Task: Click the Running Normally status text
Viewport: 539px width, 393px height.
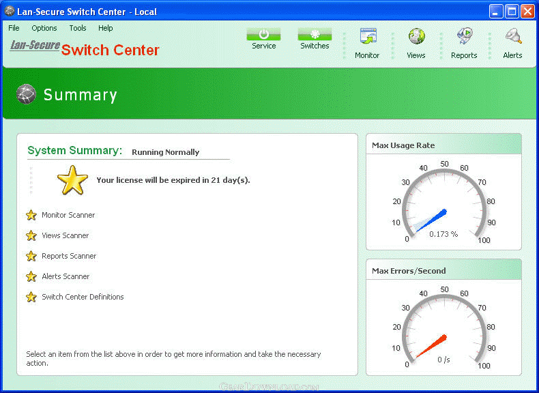Action: 165,152
